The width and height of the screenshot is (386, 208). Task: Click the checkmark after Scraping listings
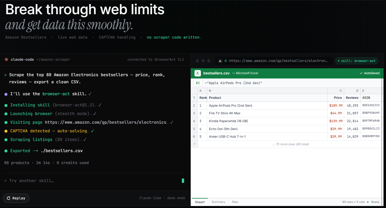pyautogui.click(x=85, y=139)
